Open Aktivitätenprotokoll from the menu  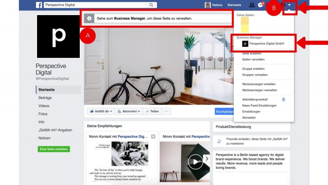[255, 99]
